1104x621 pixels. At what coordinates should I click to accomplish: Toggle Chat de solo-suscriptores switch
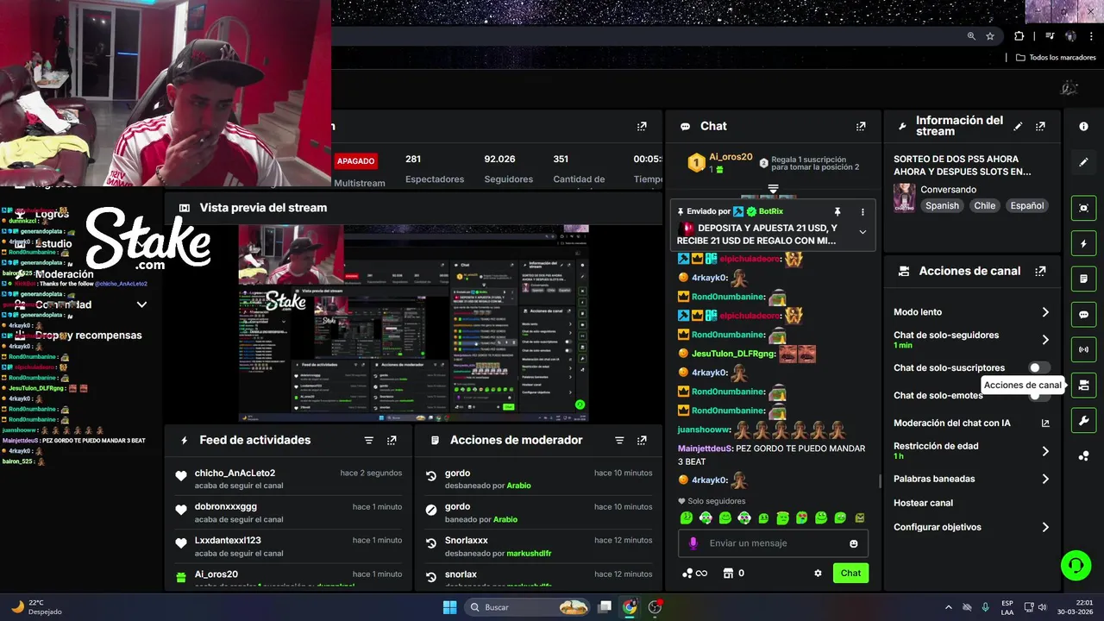click(x=1039, y=368)
